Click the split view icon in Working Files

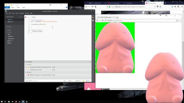(x=23, y=17)
